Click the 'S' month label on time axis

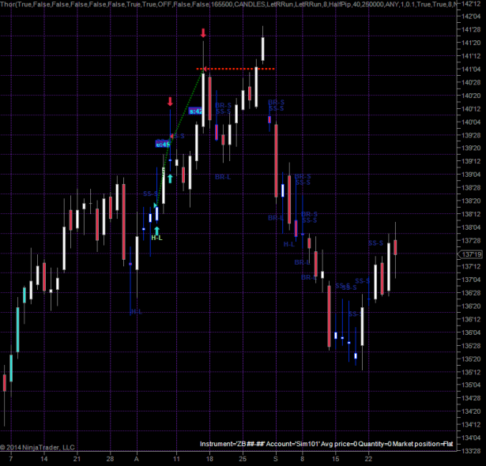276,459
